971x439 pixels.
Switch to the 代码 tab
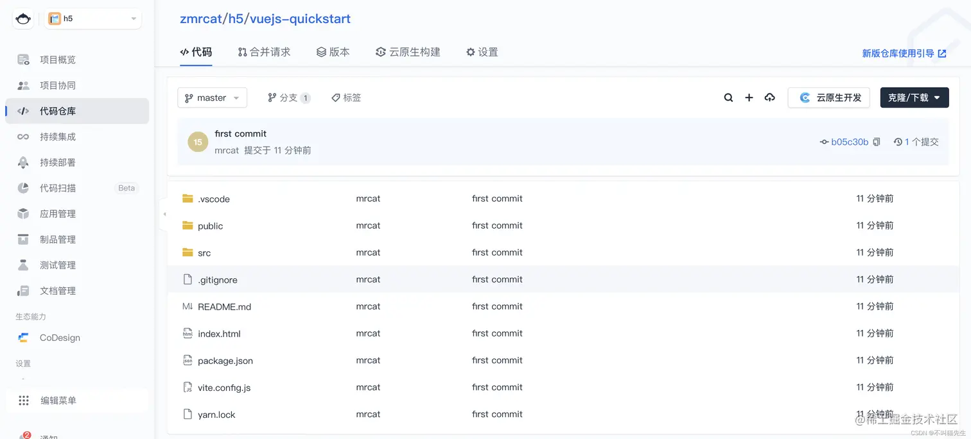(x=196, y=52)
